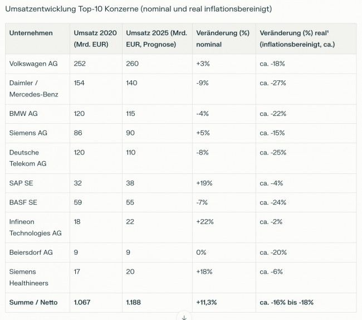Click the scroll-down arrow button below table
The image size is (362, 320).
click(184, 317)
